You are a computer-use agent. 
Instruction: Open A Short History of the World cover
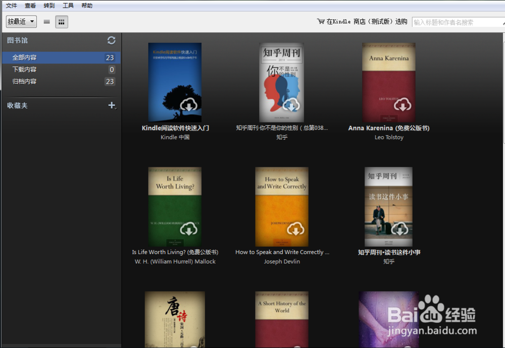[282, 319]
